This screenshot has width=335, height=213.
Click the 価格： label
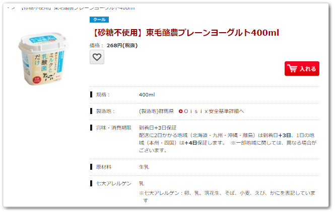pos(97,45)
